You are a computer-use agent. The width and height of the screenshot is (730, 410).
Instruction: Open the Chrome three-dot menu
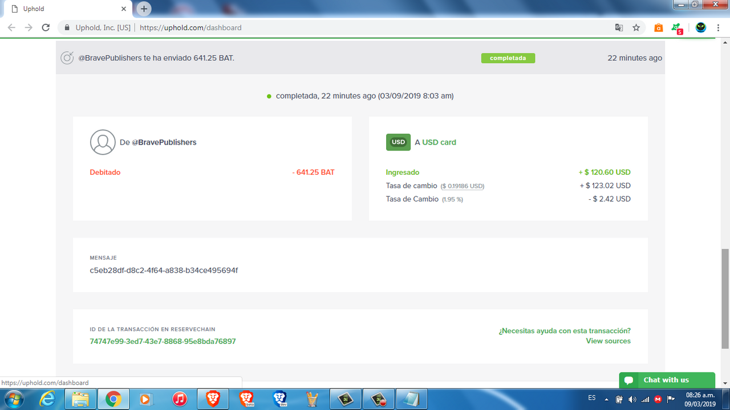(719, 27)
